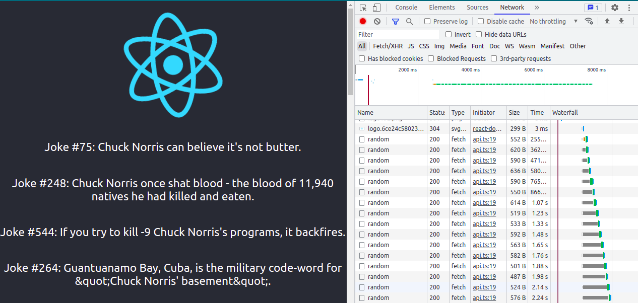The width and height of the screenshot is (638, 303).
Task: Open network conditions wifi icon
Action: [589, 21]
